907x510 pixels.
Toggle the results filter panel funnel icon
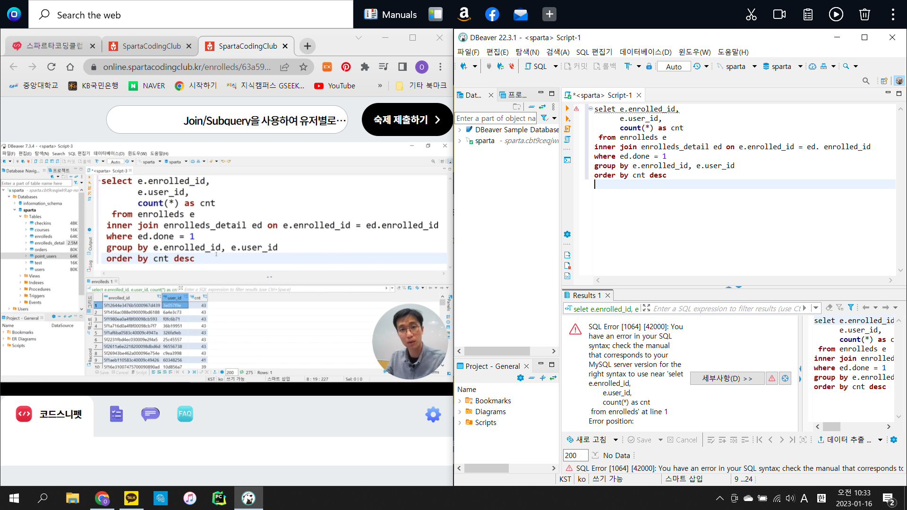click(x=851, y=308)
